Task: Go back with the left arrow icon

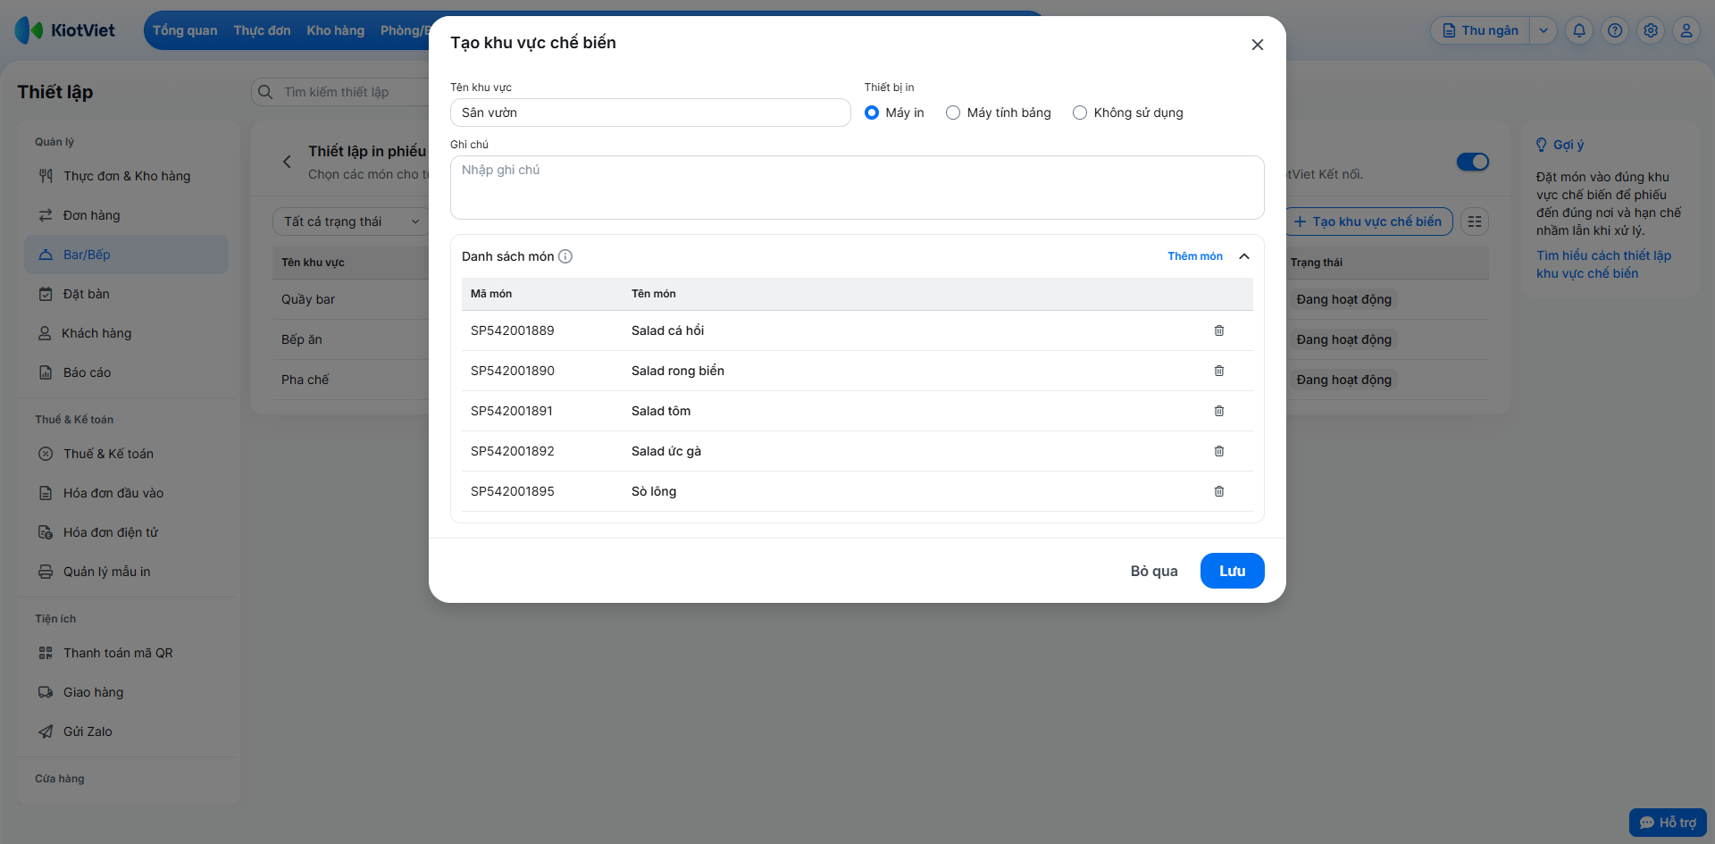Action: click(287, 162)
